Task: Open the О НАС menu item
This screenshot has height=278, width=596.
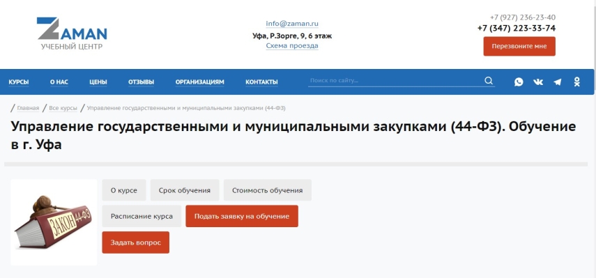Action: 59,82
